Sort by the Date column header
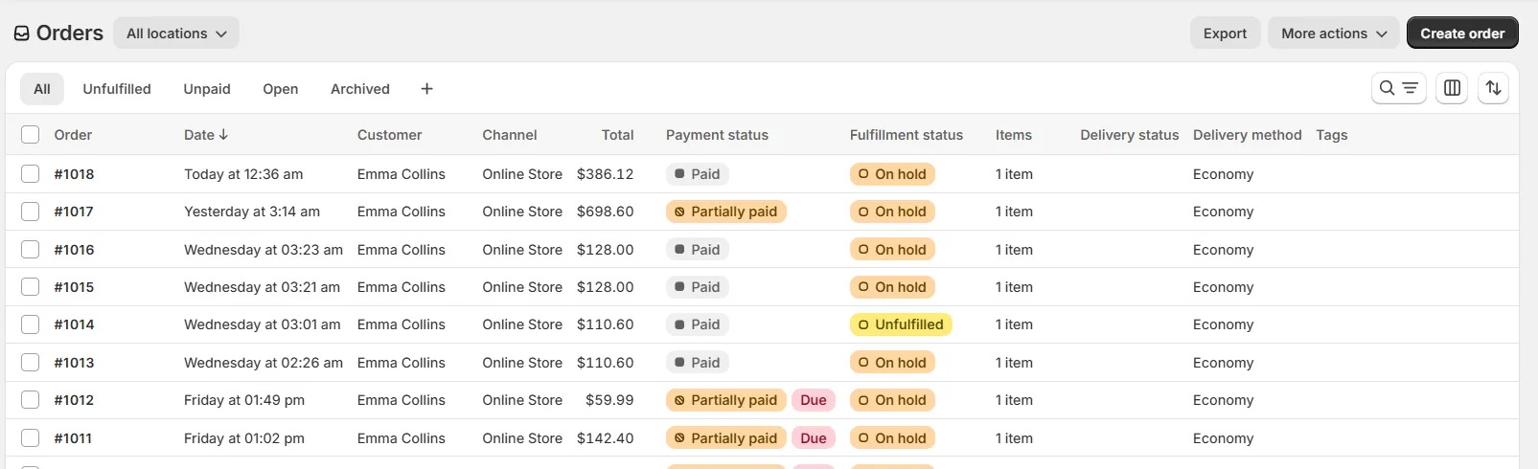This screenshot has height=469, width=1538. (206, 135)
